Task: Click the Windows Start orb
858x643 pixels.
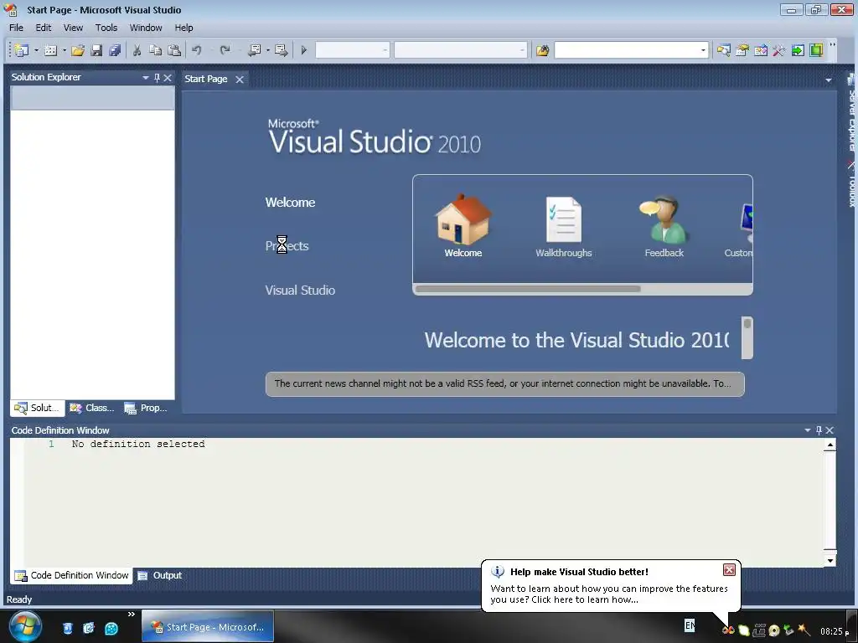Action: coord(25,626)
